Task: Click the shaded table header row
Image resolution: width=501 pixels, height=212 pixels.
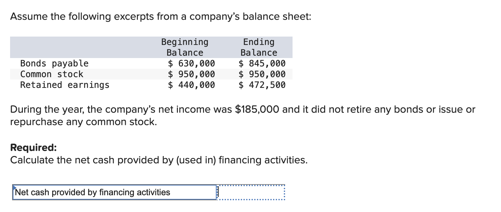Action: point(151,47)
